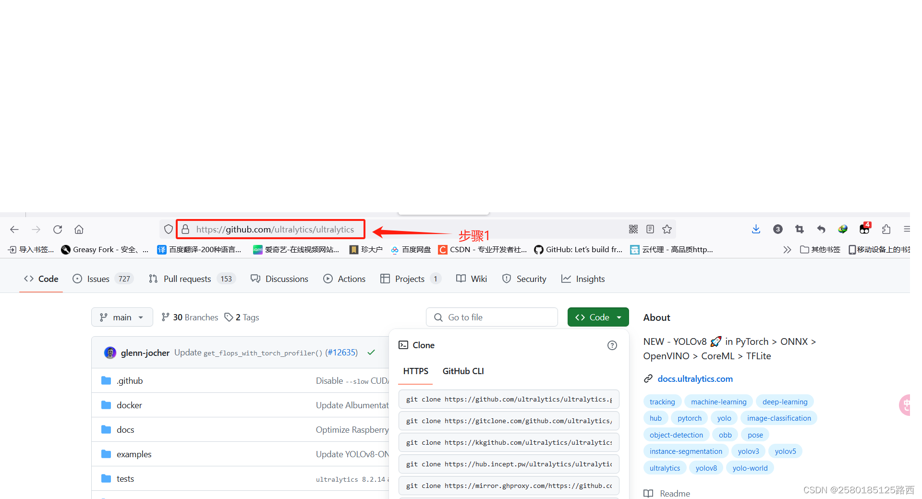Toggle the green Code dropdown button
This screenshot has height=499, width=922.
598,317
